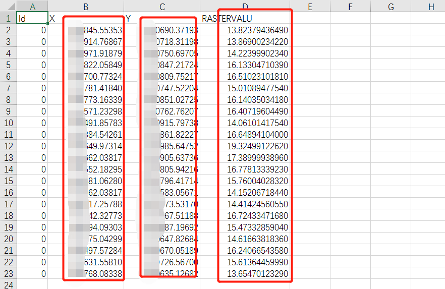This screenshot has height=289, width=445.
Task: Click the cell showing 13.65470123290
Action: tap(257, 274)
